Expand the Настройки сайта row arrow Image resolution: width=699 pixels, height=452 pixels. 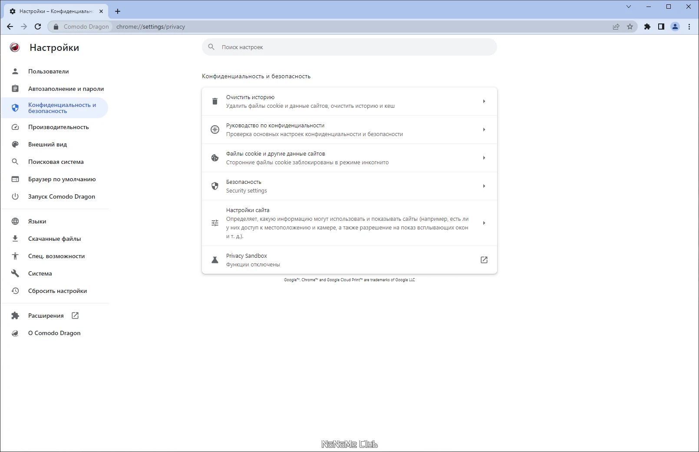(x=484, y=223)
